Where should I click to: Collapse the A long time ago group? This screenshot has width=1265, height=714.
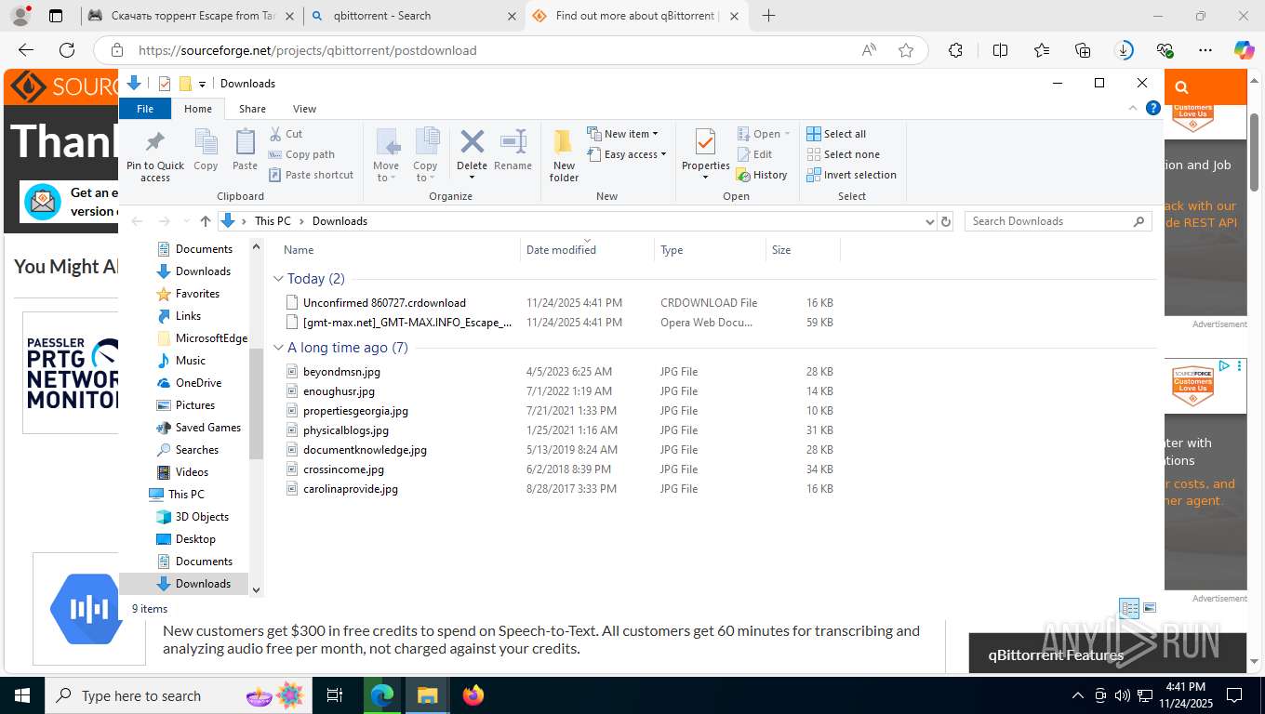tap(278, 348)
